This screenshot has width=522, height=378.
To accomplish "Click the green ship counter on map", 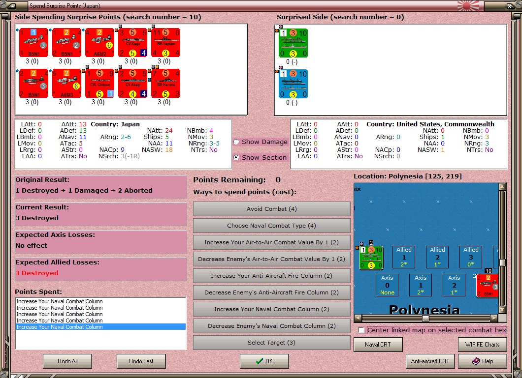I will point(371,258).
